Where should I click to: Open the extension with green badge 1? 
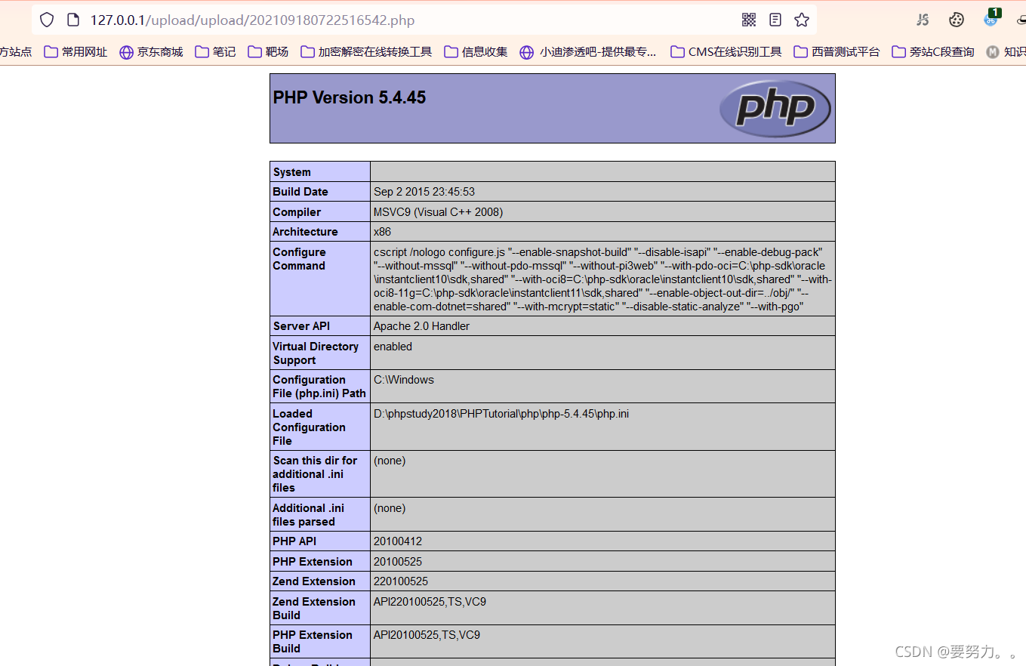991,18
